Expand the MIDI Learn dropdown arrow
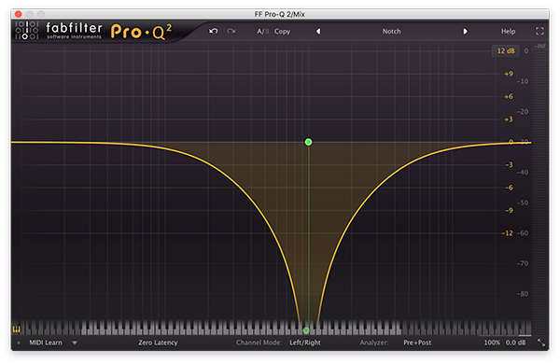 click(x=75, y=343)
